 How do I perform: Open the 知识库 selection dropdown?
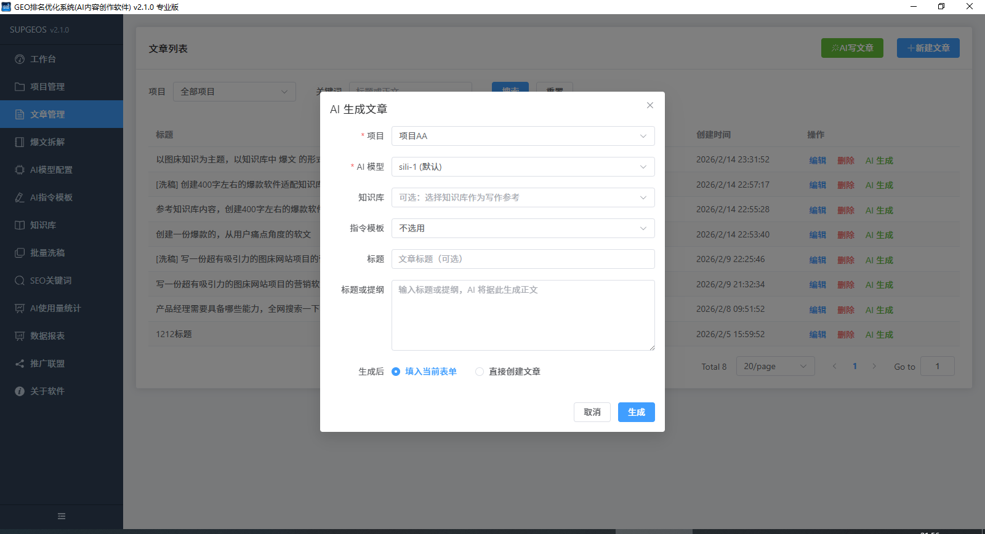point(523,197)
